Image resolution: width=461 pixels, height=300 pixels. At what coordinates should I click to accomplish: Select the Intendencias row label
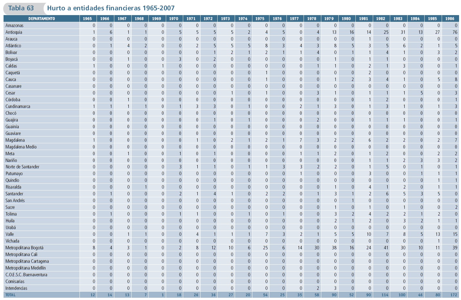pyautogui.click(x=16, y=288)
